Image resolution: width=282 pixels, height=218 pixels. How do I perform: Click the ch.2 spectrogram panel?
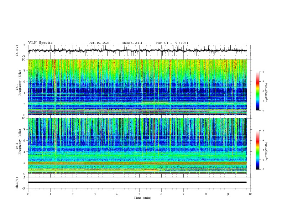tap(137, 146)
